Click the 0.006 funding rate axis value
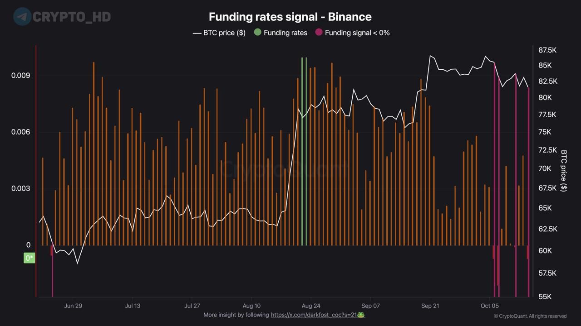Screen dimensions: 581x326 (x=21, y=132)
